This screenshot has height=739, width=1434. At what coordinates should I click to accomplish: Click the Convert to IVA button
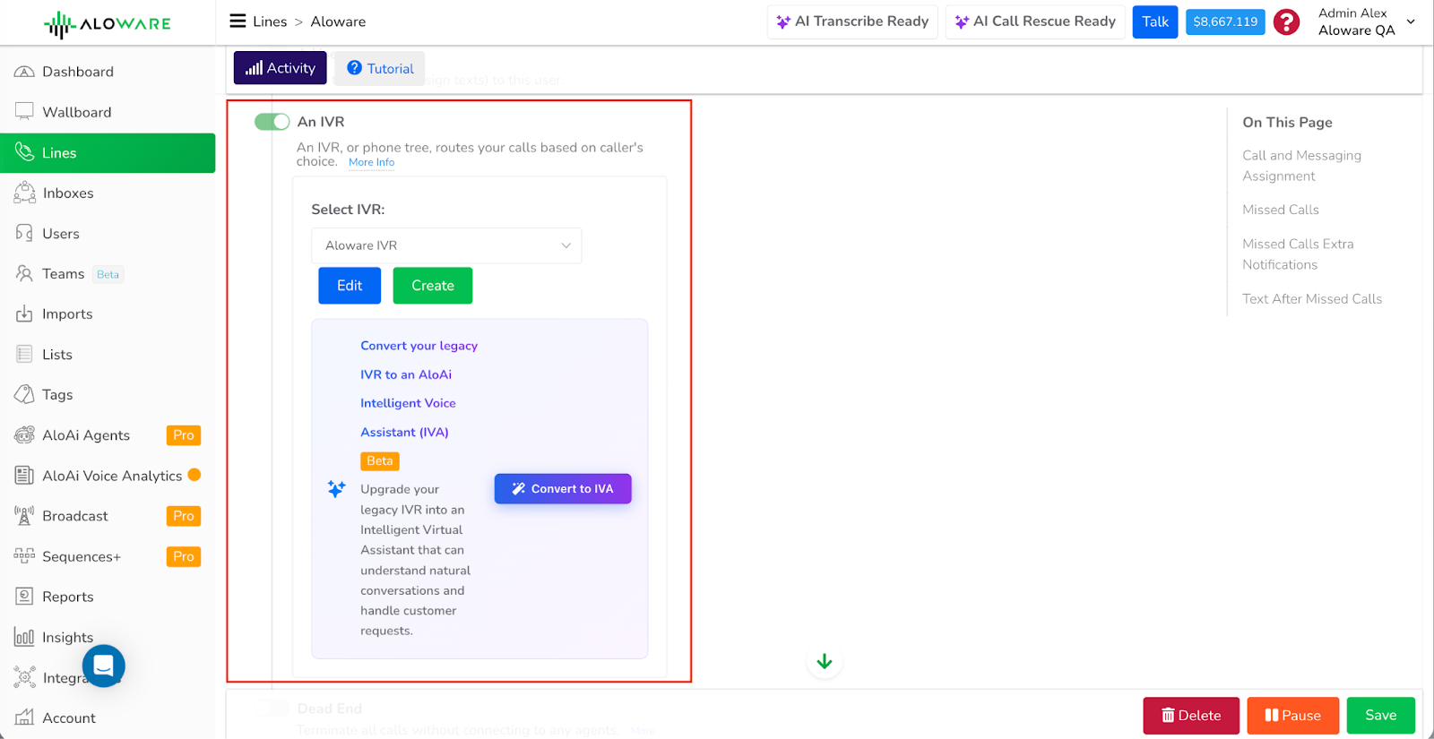pos(563,489)
